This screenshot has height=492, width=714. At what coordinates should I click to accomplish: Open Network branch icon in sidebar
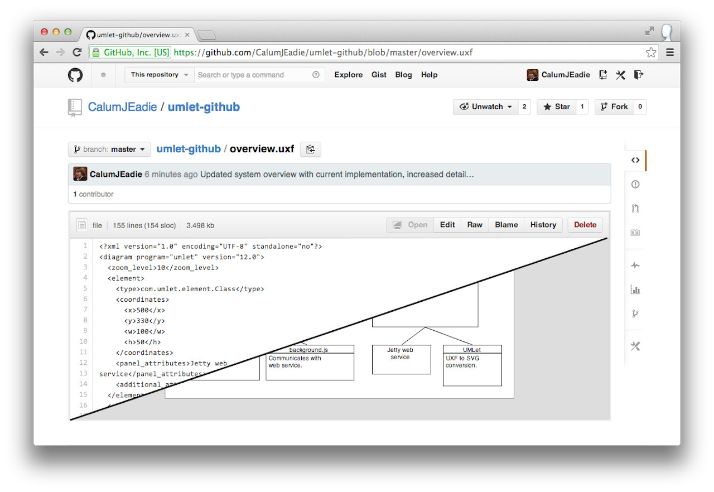(635, 313)
